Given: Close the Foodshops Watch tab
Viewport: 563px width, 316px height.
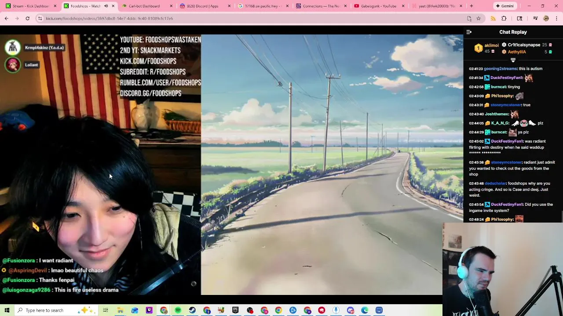Looking at the screenshot, I should click(x=113, y=6).
